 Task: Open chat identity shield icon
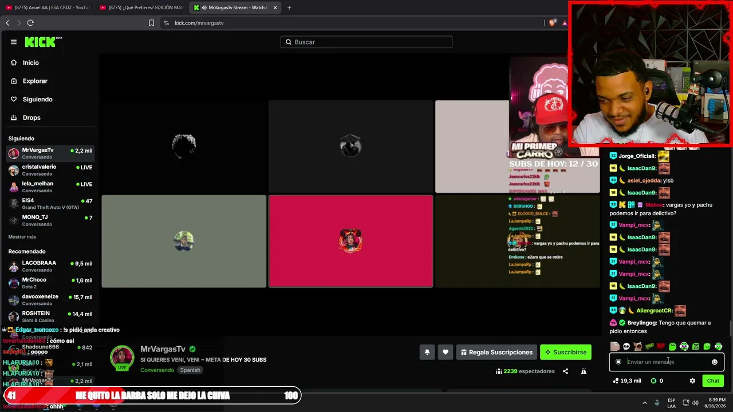pos(618,362)
